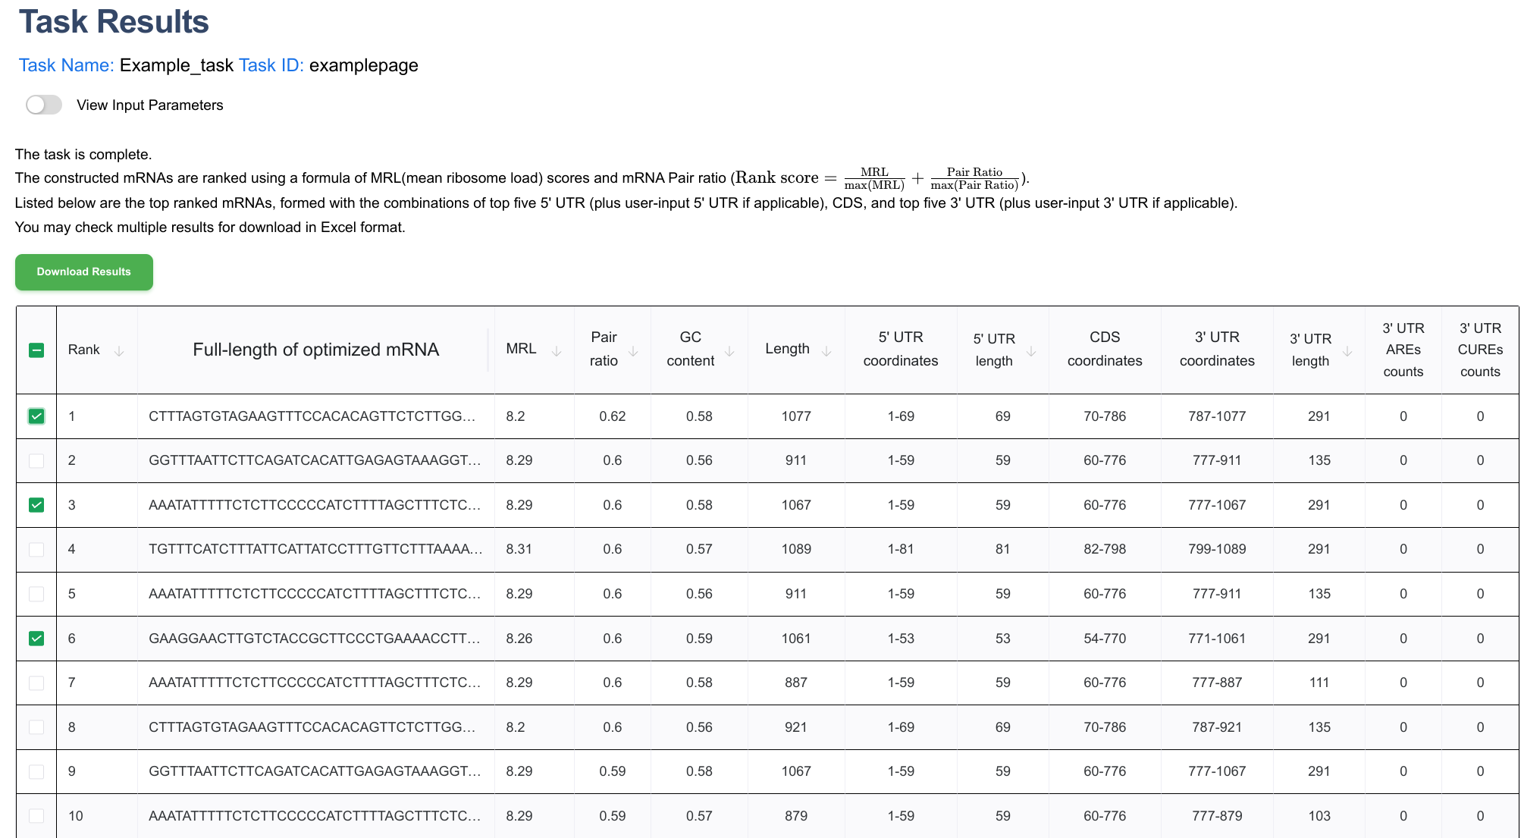This screenshot has height=838, width=1524.
Task: Sort by Pair ratio arrow icon
Action: click(633, 351)
